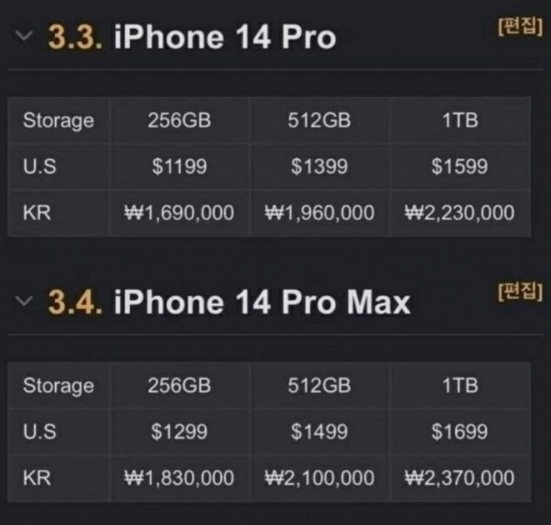Viewport: 551px width, 525px height.
Task: Select the $1699 price cell
Action: pyautogui.click(x=459, y=431)
